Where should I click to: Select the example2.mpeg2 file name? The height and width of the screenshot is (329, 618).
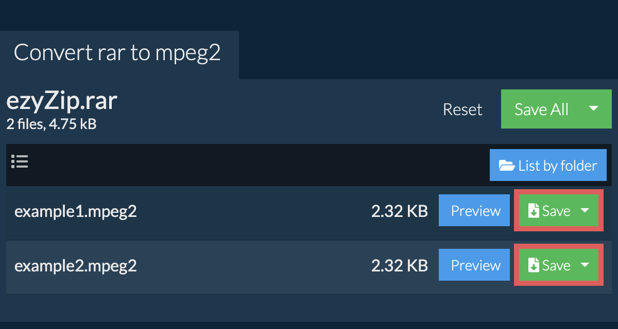[76, 266]
